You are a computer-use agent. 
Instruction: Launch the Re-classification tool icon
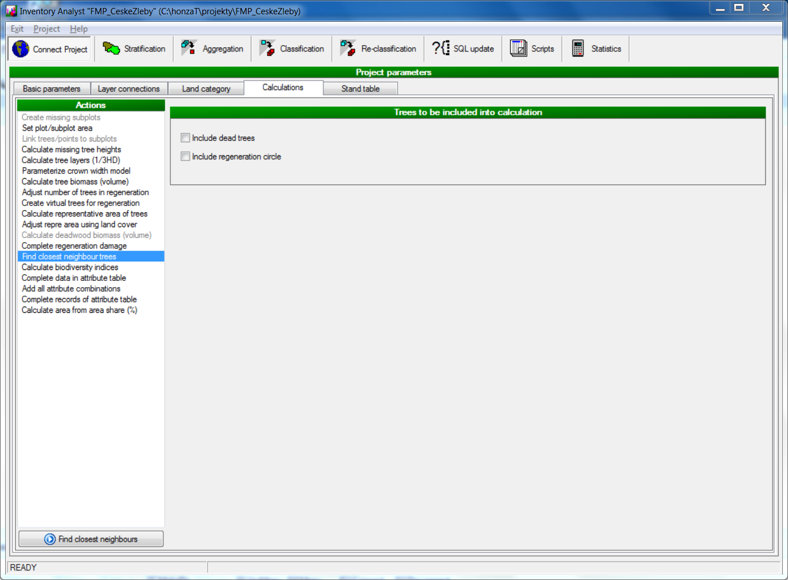coord(347,49)
